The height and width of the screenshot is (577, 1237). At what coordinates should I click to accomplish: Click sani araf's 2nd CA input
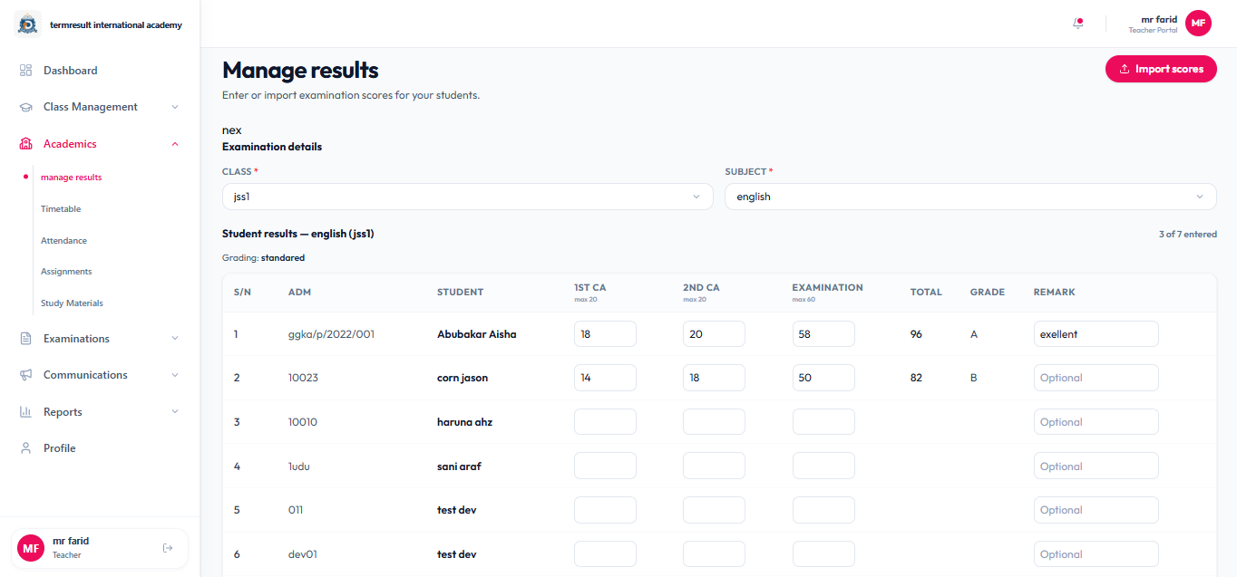click(714, 466)
